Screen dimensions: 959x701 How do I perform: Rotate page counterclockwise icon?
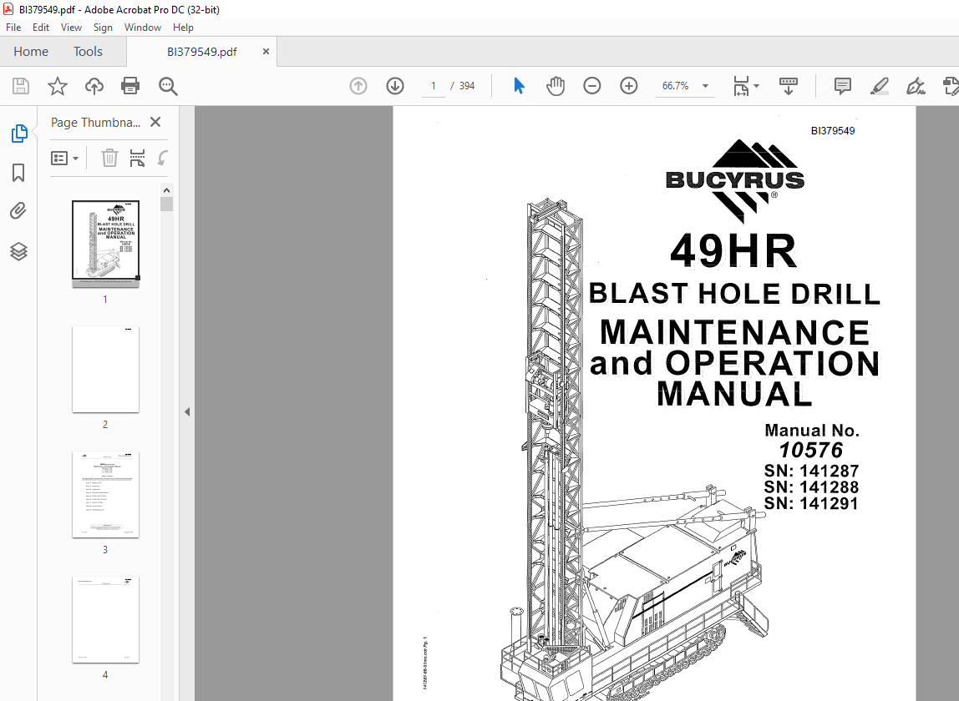tap(163, 159)
